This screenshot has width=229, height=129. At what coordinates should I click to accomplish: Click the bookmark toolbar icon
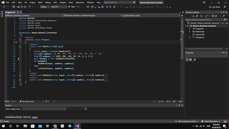(114, 7)
